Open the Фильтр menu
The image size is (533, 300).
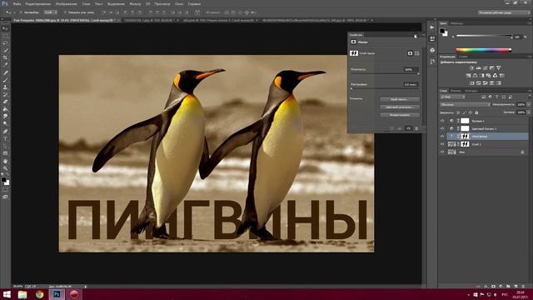pos(135,4)
